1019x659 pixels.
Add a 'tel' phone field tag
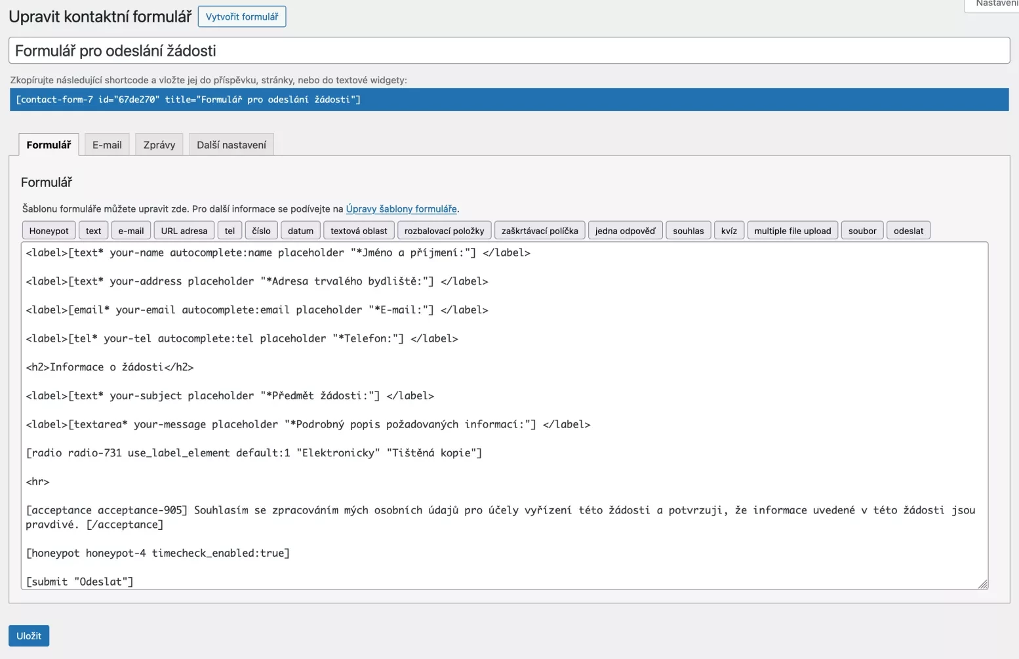point(230,231)
